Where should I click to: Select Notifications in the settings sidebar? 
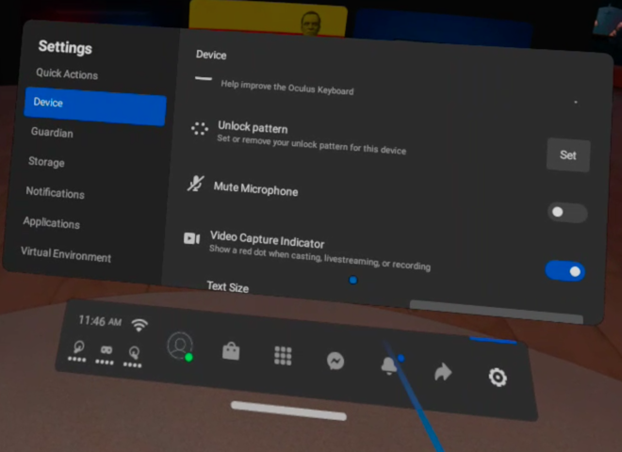click(x=55, y=193)
